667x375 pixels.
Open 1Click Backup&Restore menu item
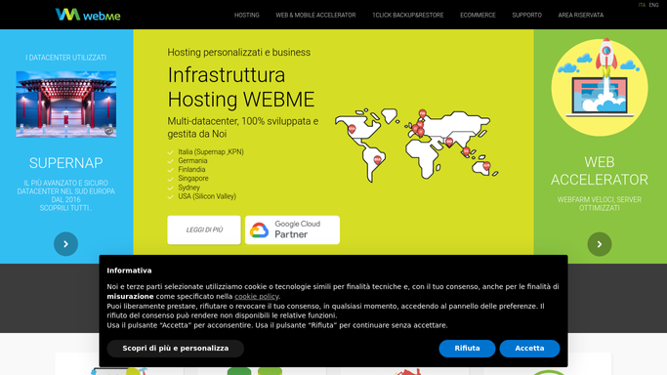click(x=408, y=15)
